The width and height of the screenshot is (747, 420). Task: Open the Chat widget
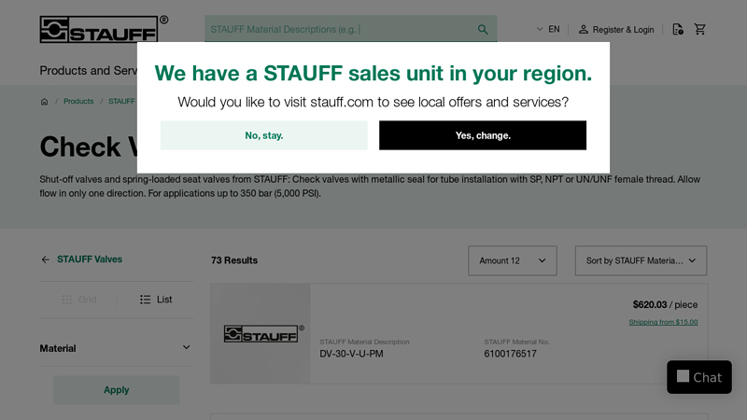point(698,377)
